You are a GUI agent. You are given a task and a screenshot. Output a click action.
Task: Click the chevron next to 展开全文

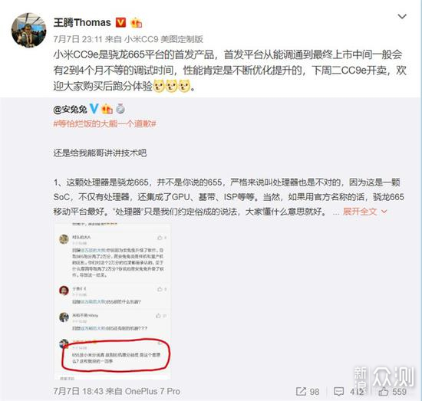click(x=384, y=212)
